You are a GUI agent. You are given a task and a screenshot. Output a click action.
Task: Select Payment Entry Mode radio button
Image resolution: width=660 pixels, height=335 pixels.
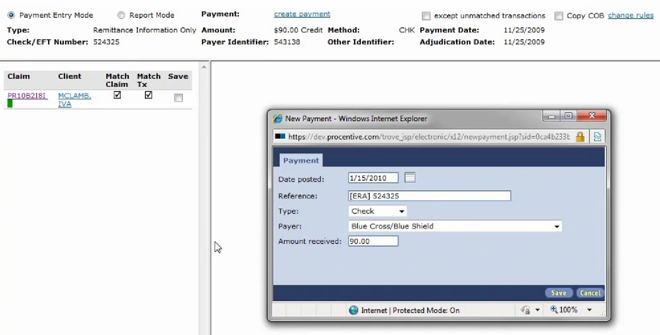pyautogui.click(x=11, y=15)
